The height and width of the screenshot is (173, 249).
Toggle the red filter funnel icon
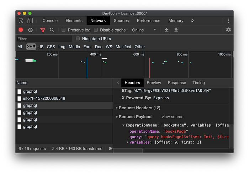[x=43, y=30]
